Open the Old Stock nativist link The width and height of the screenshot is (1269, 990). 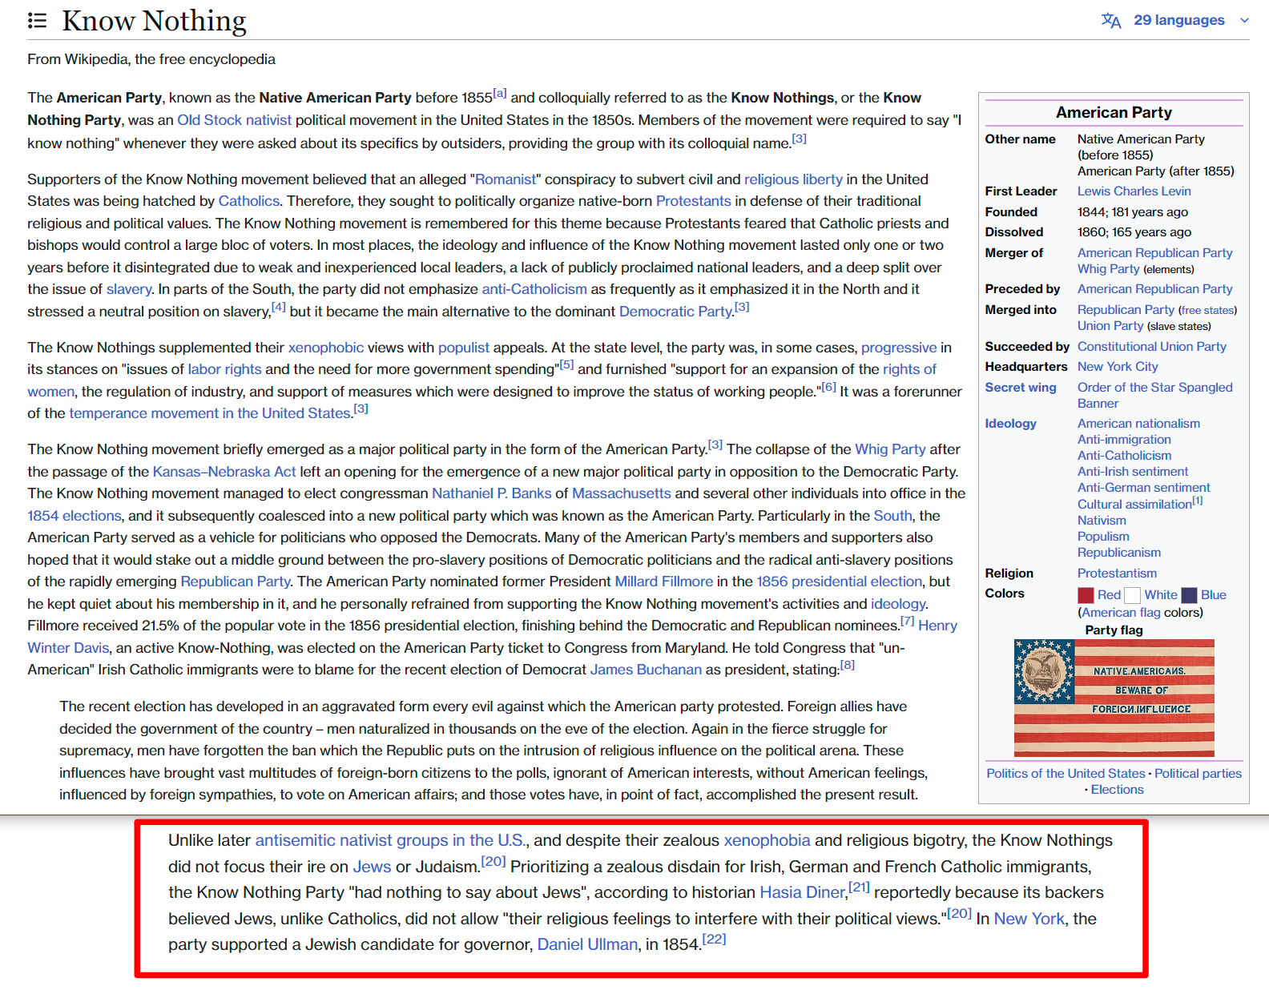[x=234, y=120]
